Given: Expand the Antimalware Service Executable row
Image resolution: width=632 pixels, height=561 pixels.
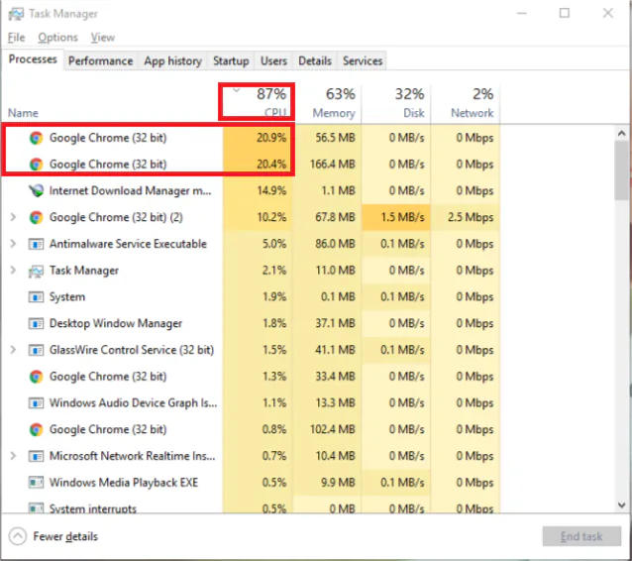Looking at the screenshot, I should pyautogui.click(x=13, y=244).
